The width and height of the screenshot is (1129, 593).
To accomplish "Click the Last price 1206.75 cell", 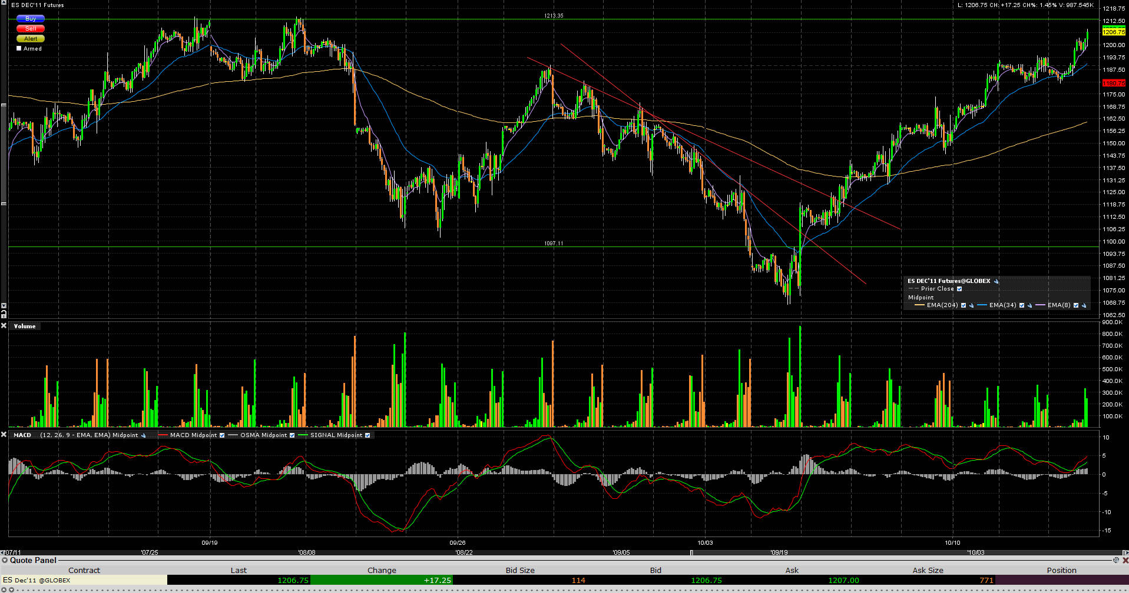I will (x=239, y=580).
